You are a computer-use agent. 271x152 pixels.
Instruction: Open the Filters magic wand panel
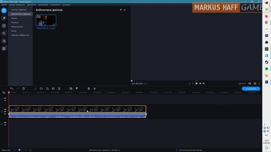(x=4, y=18)
